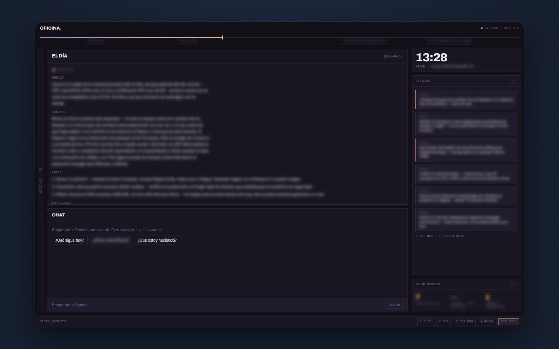The image size is (559, 349).
Task: Click the OFICINA logo
Action: (x=50, y=28)
